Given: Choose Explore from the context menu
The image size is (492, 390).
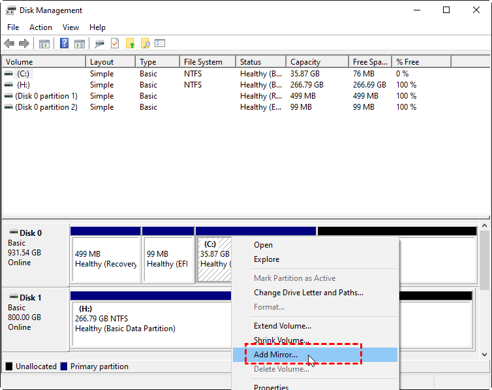Looking at the screenshot, I should click(315, 259).
